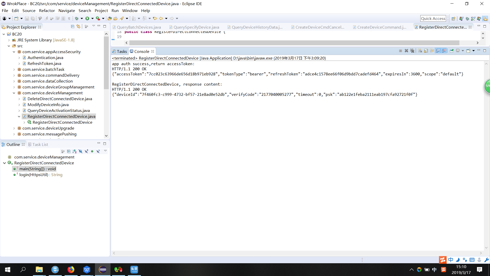Collapse the com.service.deviceManagement package
490x276 pixels.
(x=14, y=93)
